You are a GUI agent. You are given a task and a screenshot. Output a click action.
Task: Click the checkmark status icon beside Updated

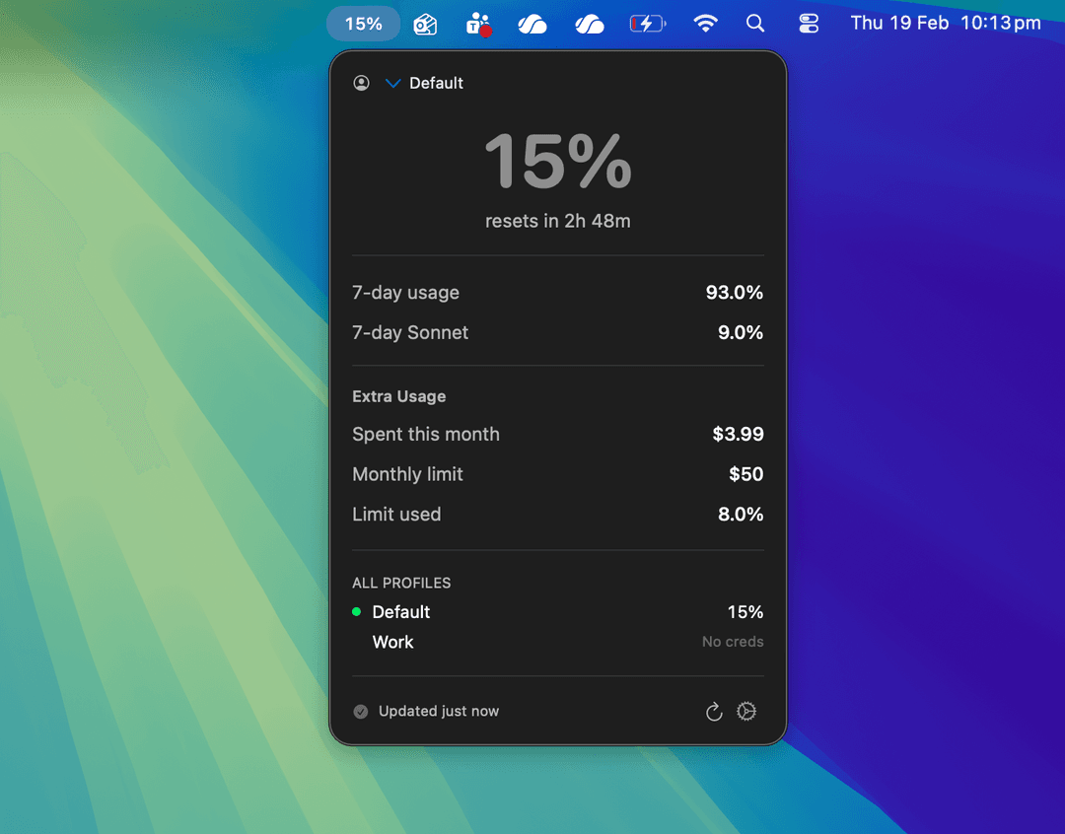(361, 711)
